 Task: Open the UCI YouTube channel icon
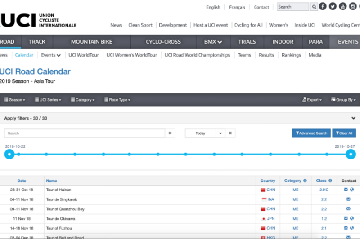(x=342, y=6)
